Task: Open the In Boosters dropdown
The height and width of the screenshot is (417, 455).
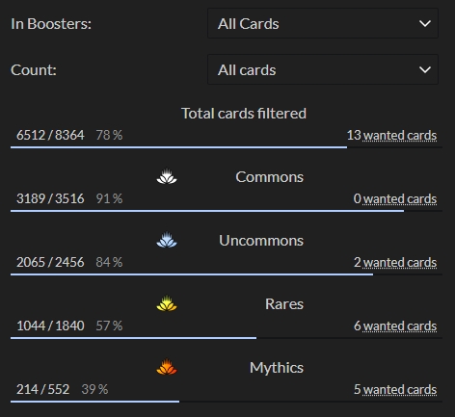Action: 323,23
